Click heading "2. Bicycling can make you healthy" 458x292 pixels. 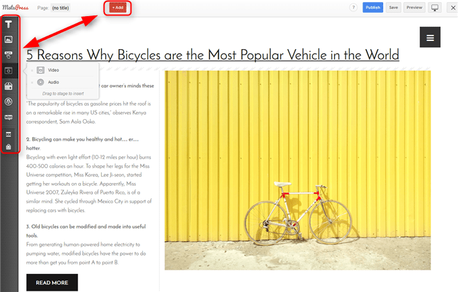click(83, 143)
